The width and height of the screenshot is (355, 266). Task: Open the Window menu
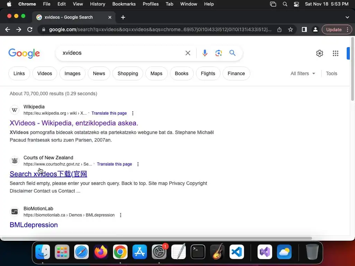point(189,4)
